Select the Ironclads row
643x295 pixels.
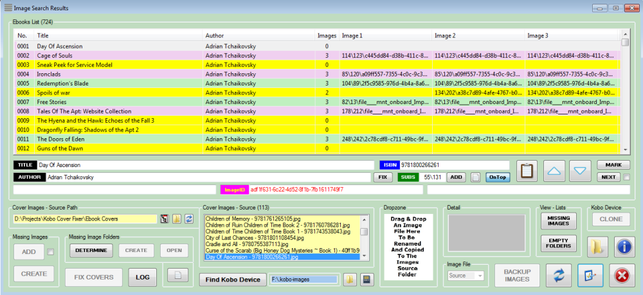[317, 74]
